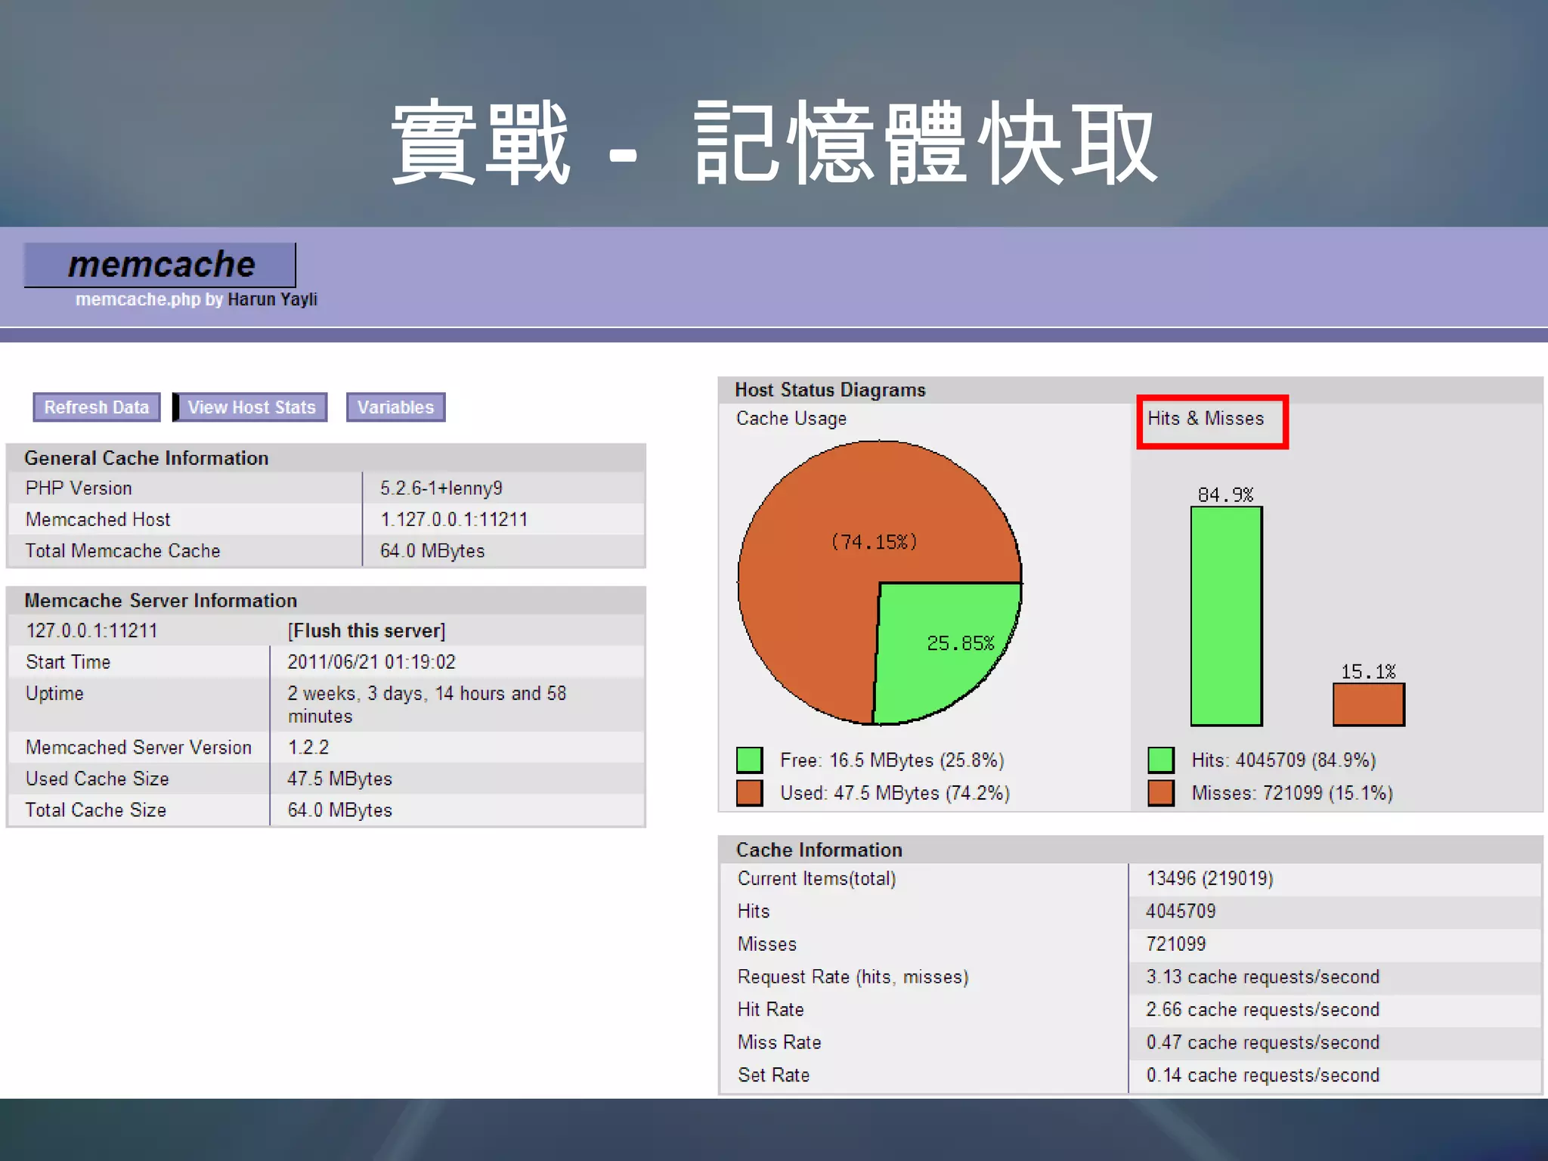Click the Set Rate row label
Viewport: 1548px width, 1161px height.
click(773, 1075)
